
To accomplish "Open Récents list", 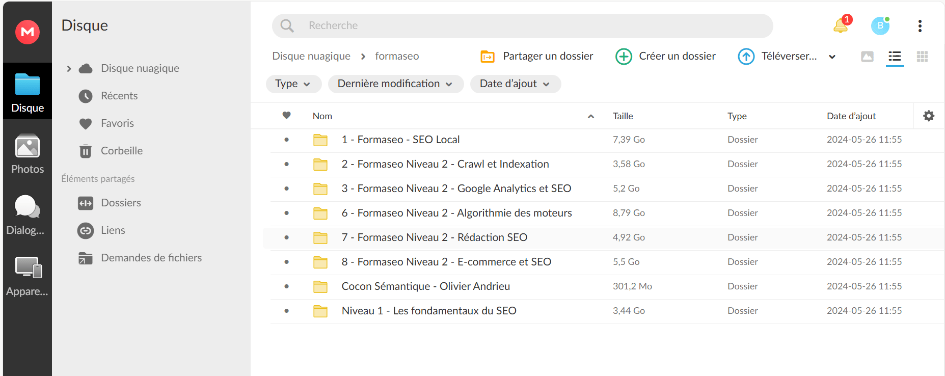I will [x=119, y=96].
